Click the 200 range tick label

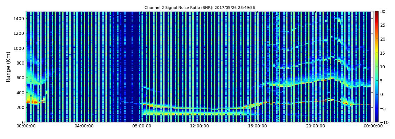pyautogui.click(x=20, y=107)
